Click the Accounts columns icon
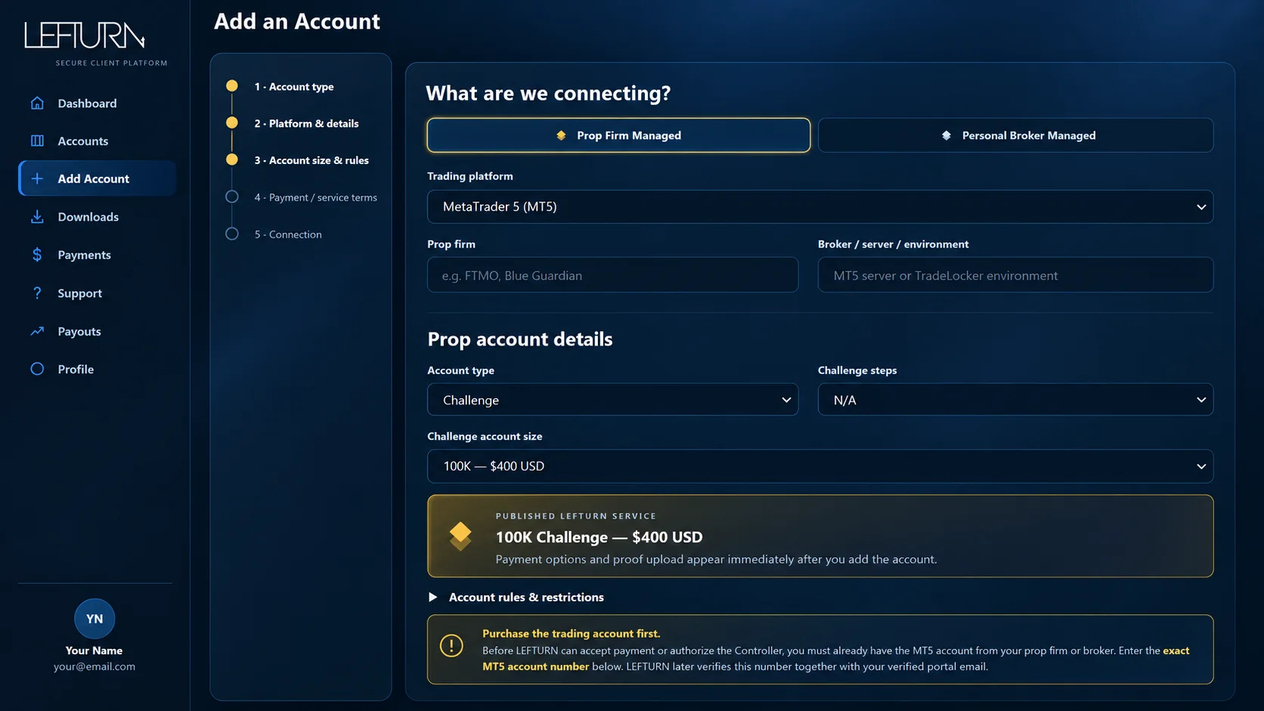 (37, 141)
